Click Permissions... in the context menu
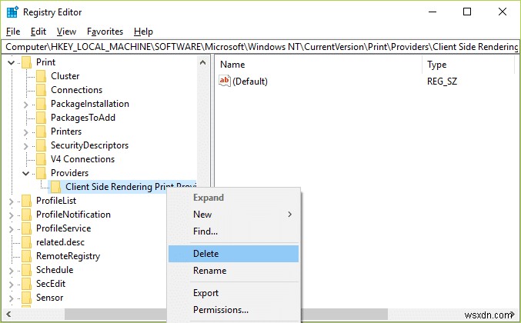 (220, 310)
